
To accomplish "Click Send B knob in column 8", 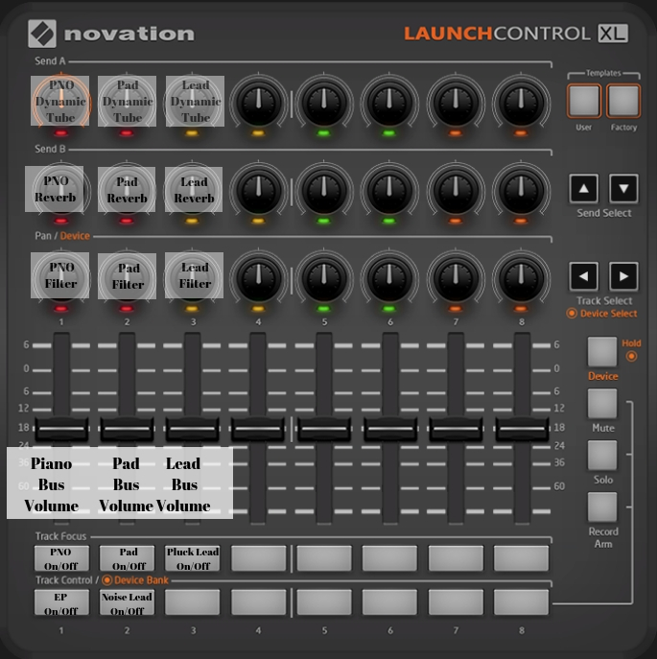I will [521, 190].
